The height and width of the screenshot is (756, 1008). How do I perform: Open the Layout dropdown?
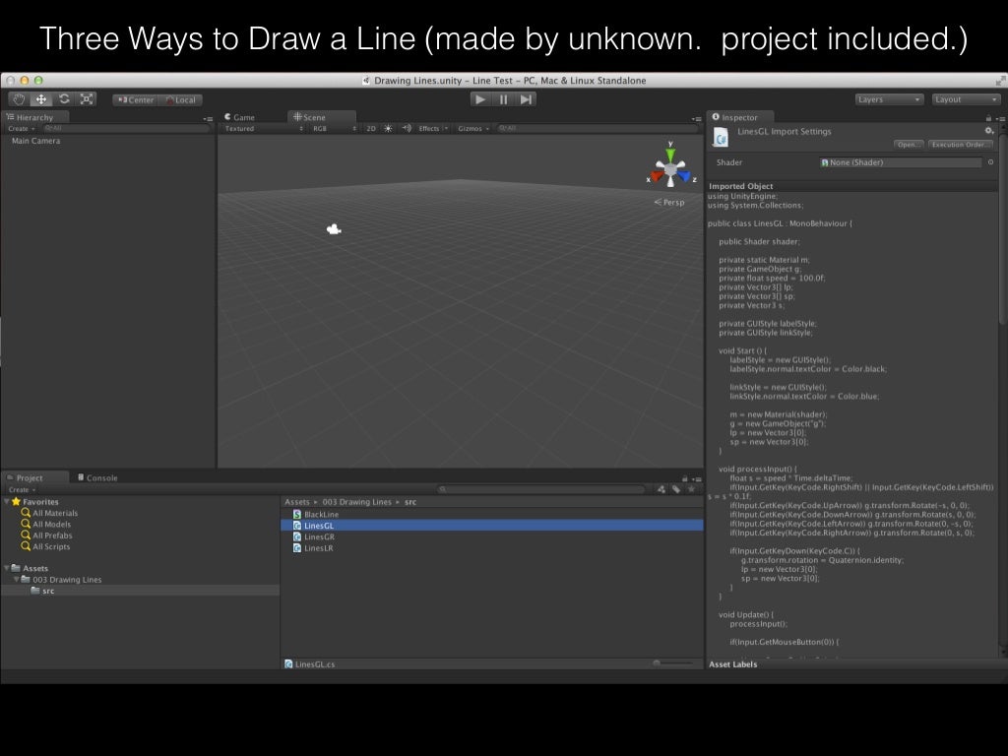click(967, 99)
